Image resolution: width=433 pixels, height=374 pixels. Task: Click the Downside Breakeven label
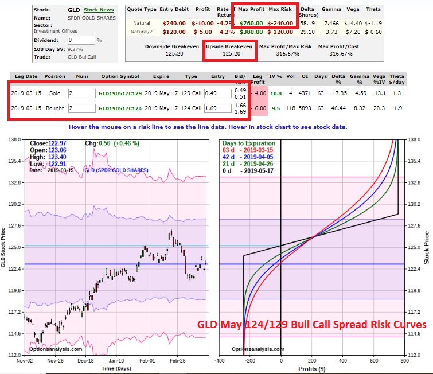172,46
